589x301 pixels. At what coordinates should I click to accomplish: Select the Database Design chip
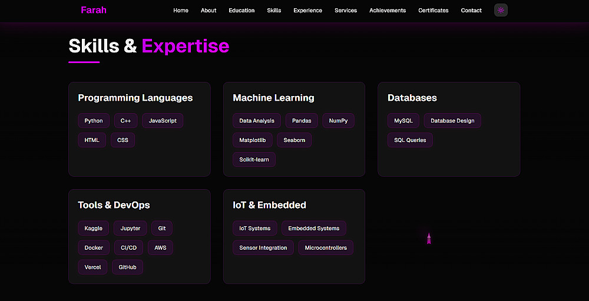pos(452,121)
